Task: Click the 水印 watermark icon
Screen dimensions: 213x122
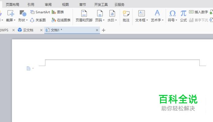Action: (x=112, y=13)
